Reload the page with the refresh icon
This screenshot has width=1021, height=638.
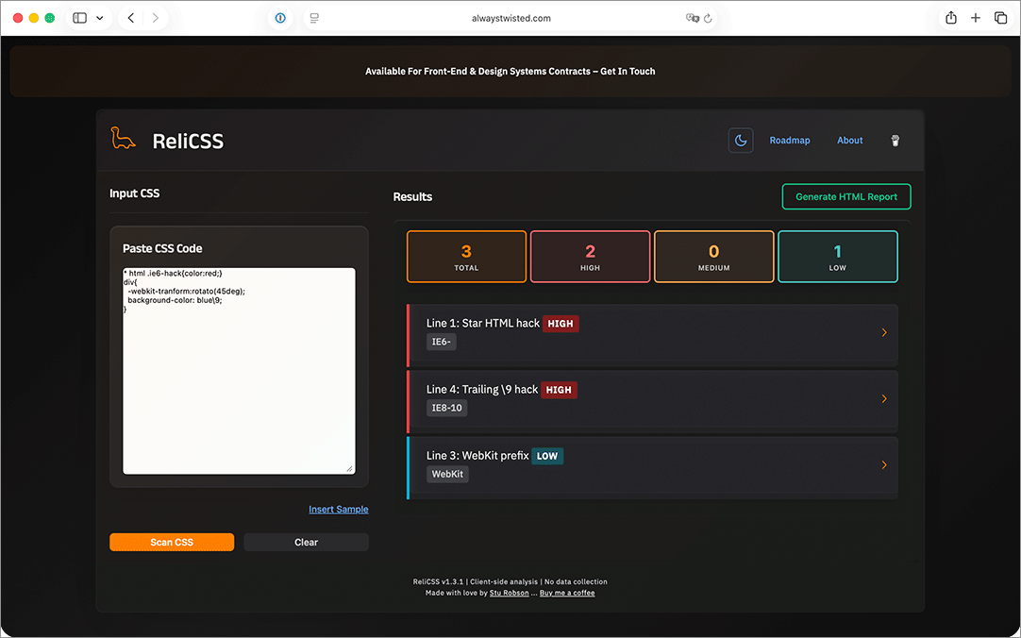click(708, 18)
